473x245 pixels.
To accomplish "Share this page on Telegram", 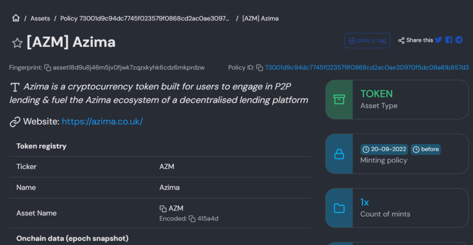I will (459, 40).
